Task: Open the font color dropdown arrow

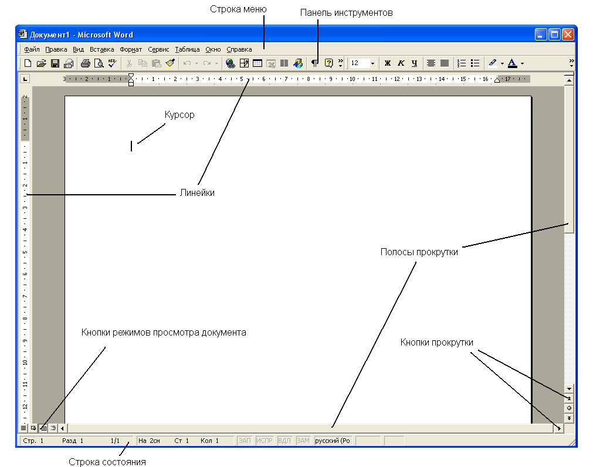Action: pos(522,63)
